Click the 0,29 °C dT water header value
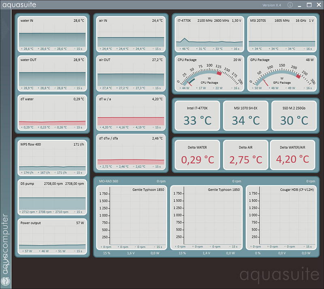Screen dimensions: 324x289 79,99
